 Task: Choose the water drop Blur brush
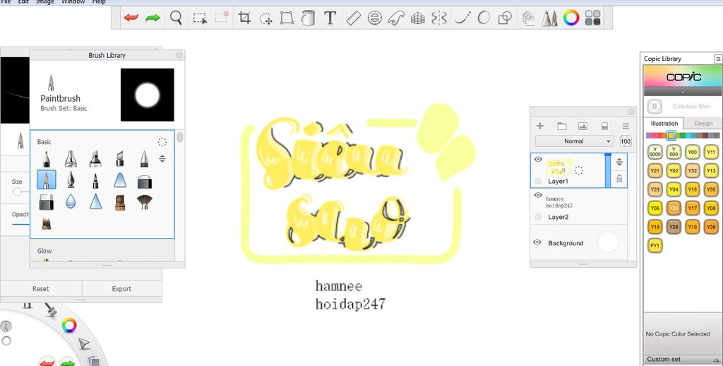point(71,201)
